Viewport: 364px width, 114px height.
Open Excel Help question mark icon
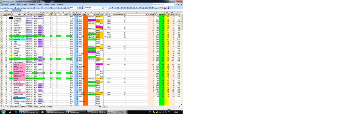(80, 8)
